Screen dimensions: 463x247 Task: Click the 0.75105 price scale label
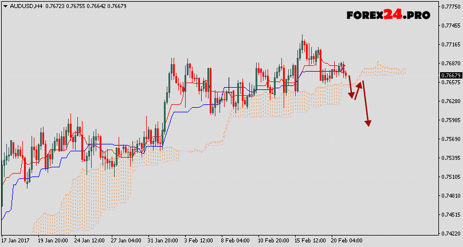pos(450,177)
